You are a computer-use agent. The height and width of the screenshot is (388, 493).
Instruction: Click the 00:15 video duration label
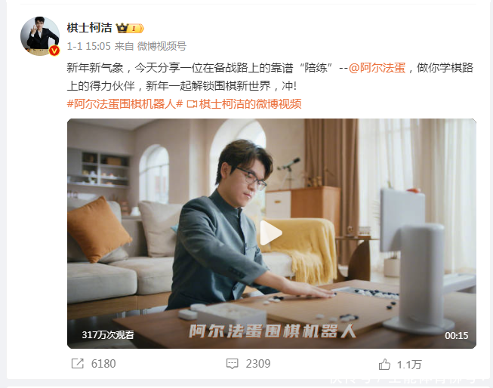coord(456,335)
